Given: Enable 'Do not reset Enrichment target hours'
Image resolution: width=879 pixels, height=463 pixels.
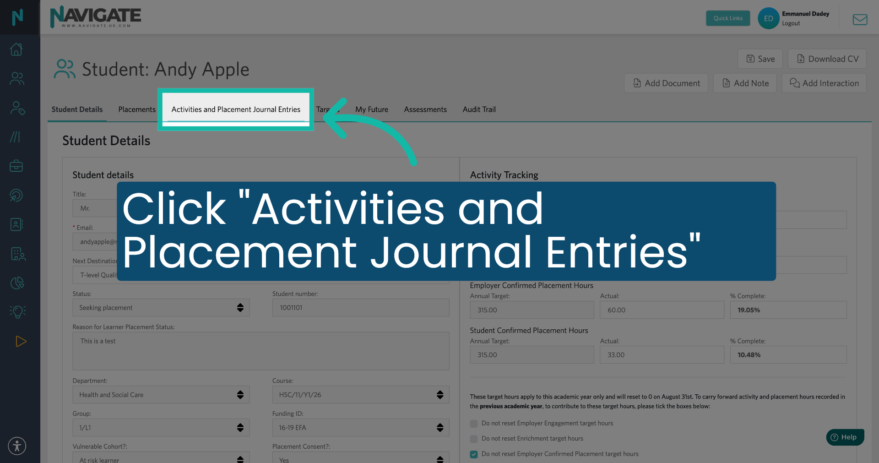Looking at the screenshot, I should [473, 439].
